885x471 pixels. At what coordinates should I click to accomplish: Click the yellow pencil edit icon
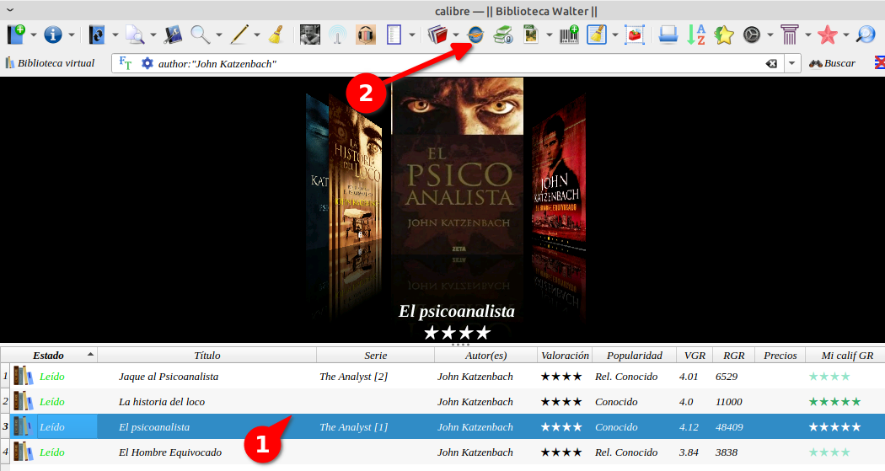pos(240,35)
